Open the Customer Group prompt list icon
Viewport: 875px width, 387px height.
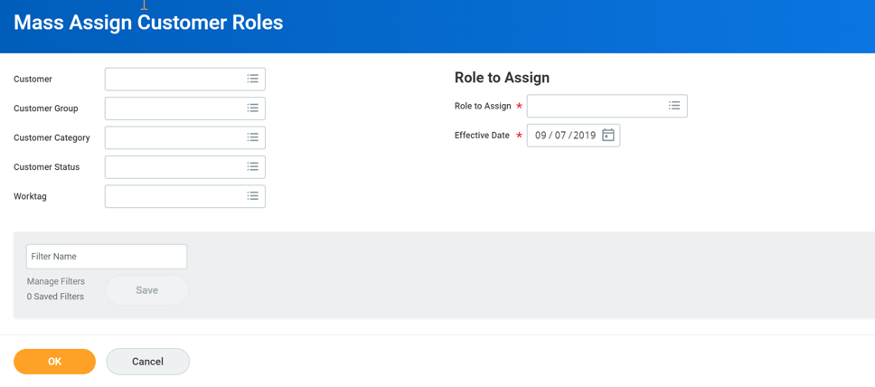click(x=253, y=109)
